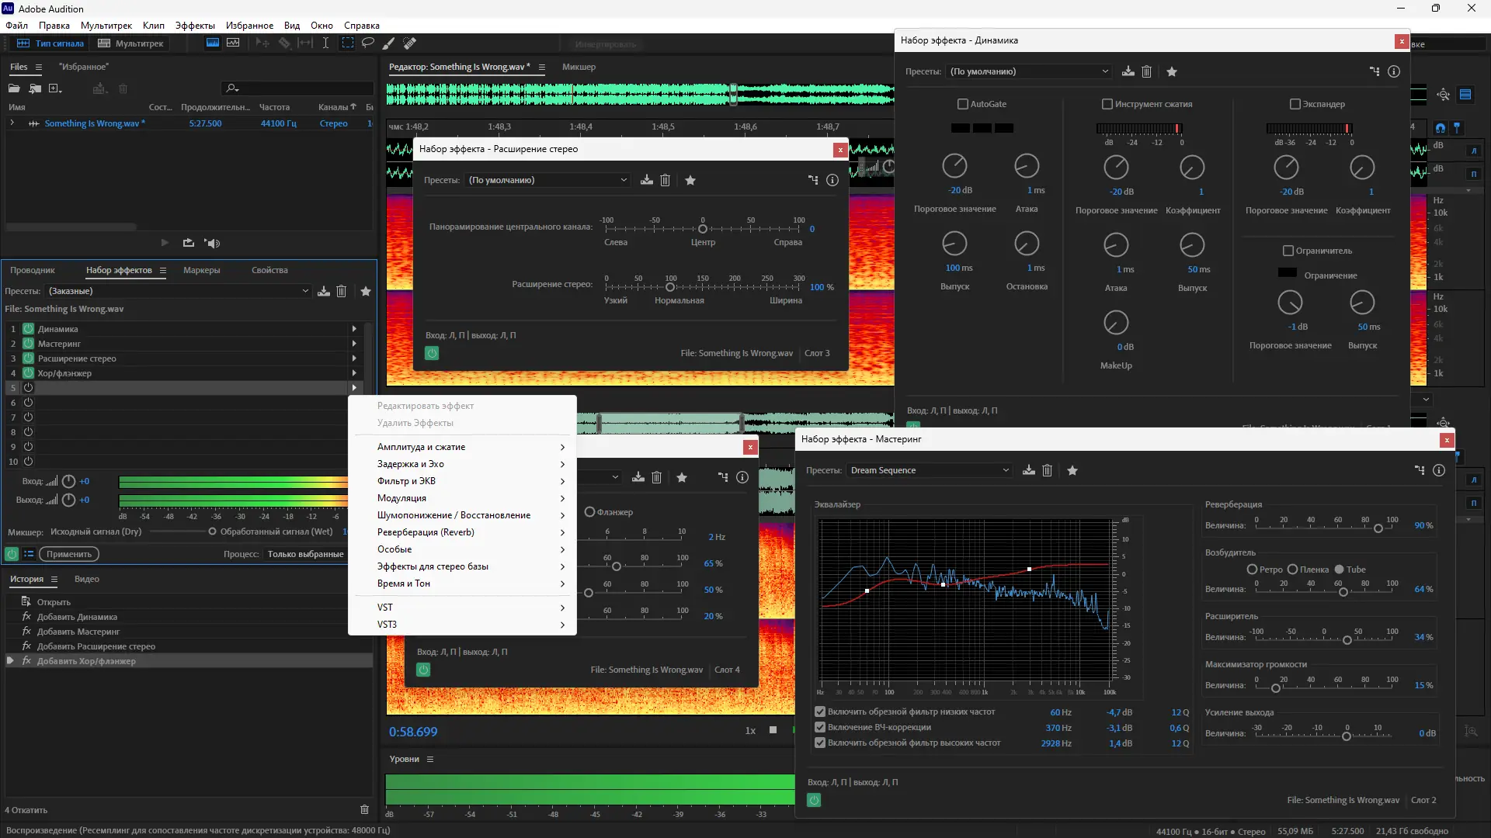Select the Razor tool in toolbar
This screenshot has height=838, width=1491.
285,43
